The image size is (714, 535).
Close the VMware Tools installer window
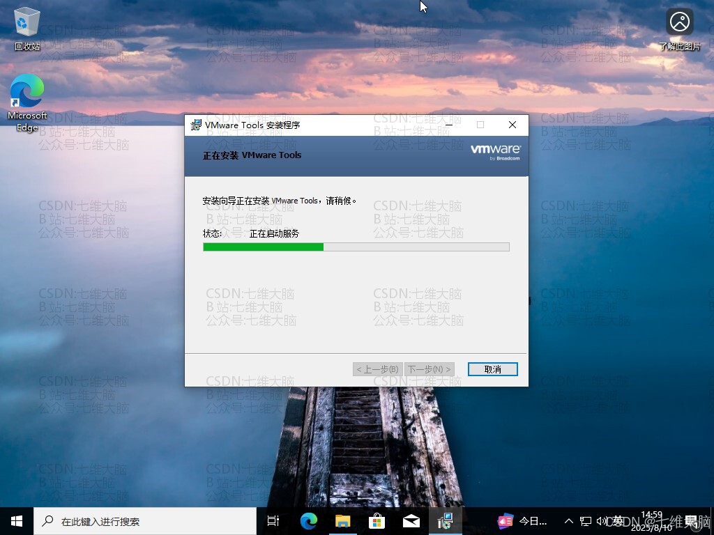click(x=512, y=125)
